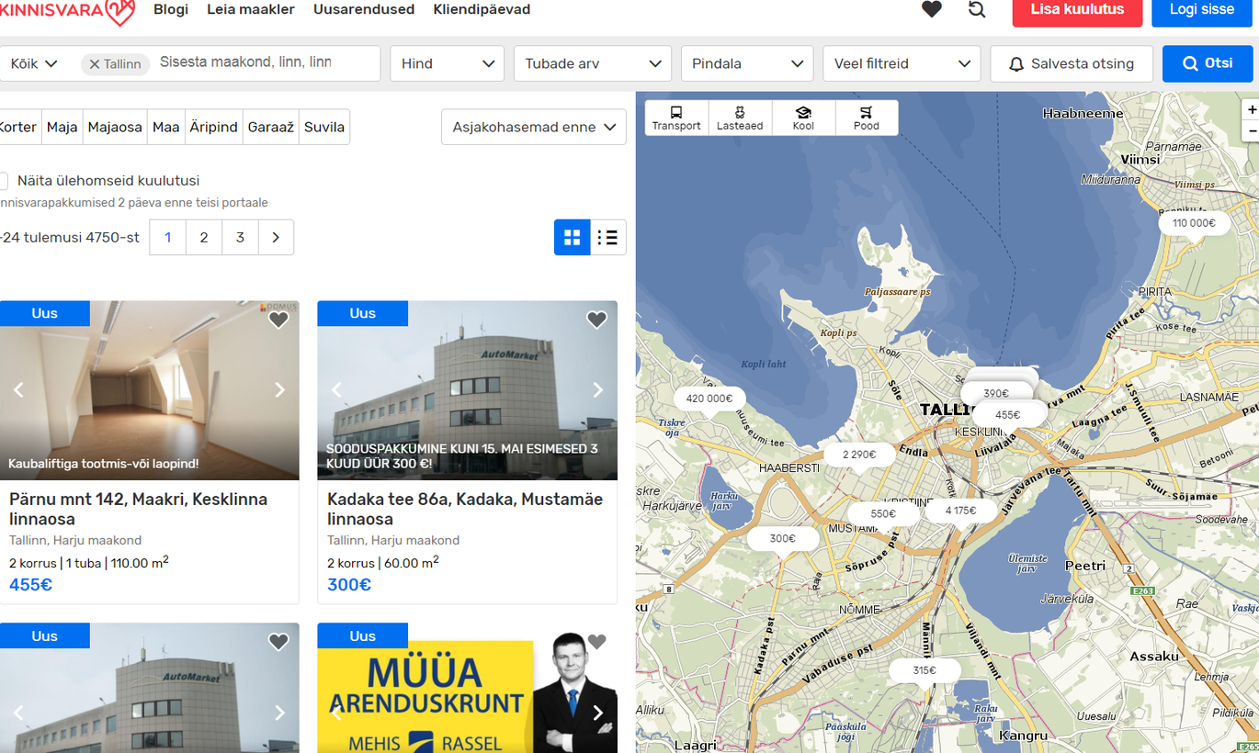Screen dimensions: 1259x753
Task: Click the search history icon in header
Action: click(x=977, y=9)
